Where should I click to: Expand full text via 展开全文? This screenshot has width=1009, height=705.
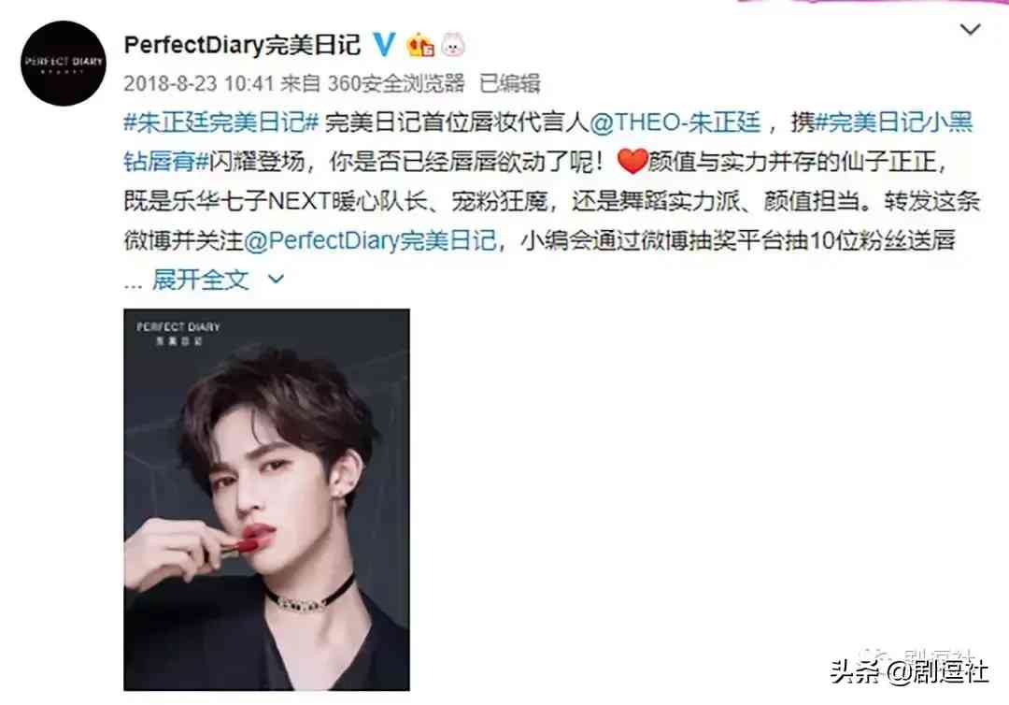[201, 280]
